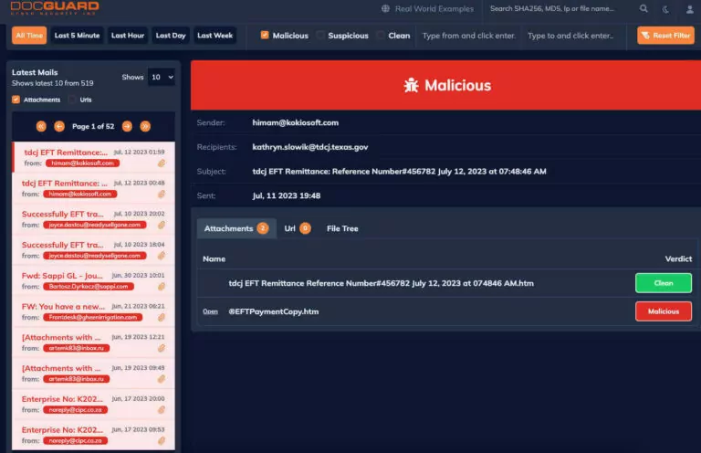Click attachment clip on Jul 10 20:02 mail
The image size is (701, 453).
[162, 225]
